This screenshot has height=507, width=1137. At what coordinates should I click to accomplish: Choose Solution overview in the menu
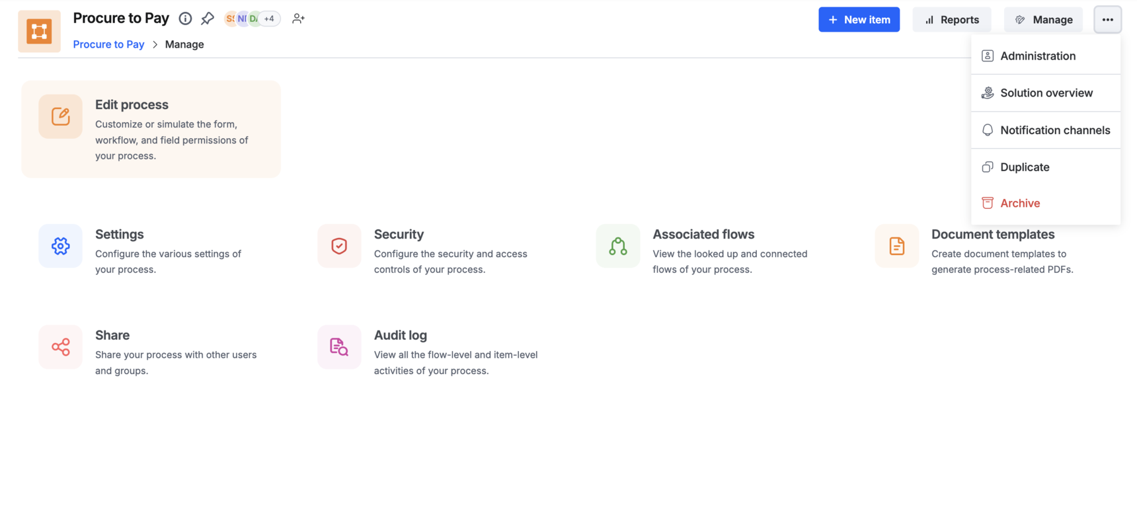tap(1046, 93)
